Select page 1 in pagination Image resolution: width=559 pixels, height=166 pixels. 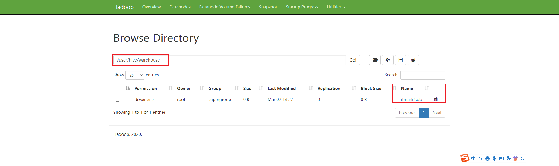(x=424, y=113)
